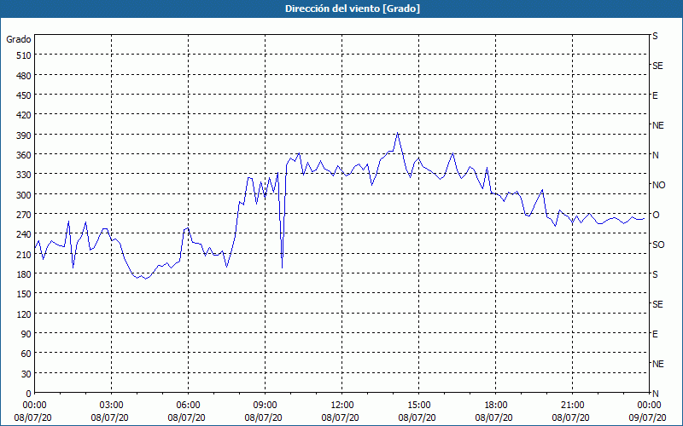Select the 330 degree axis label
This screenshot has width=683, height=426.
[x=25, y=175]
